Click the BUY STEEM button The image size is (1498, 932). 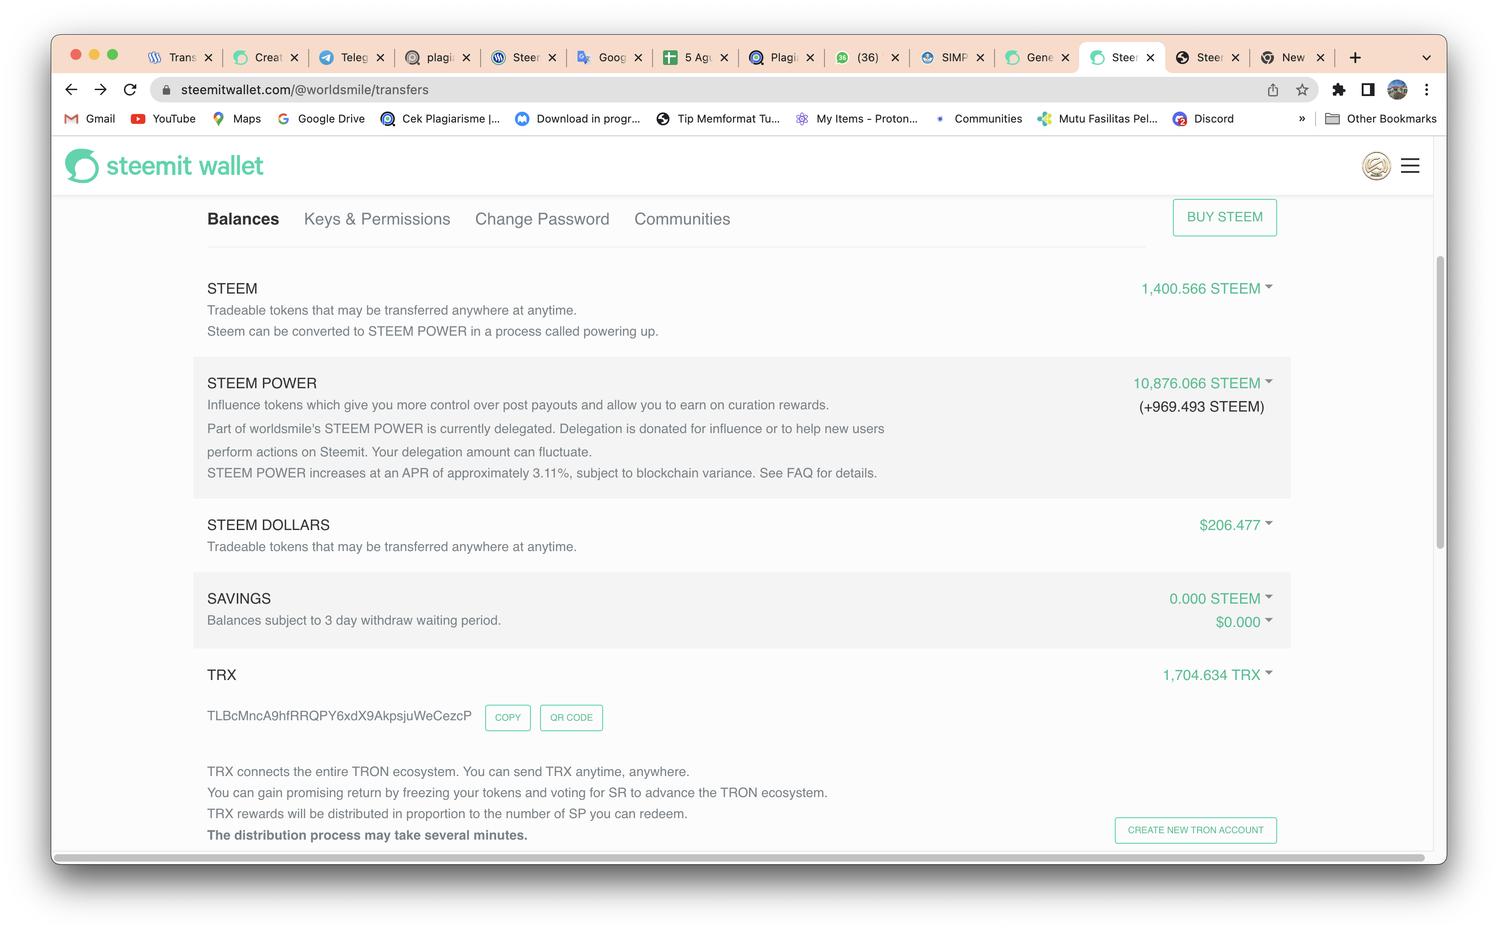click(x=1225, y=217)
